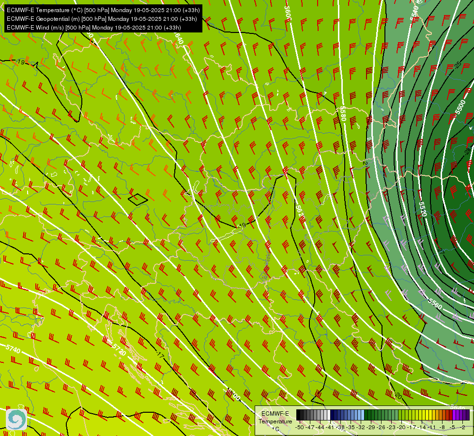474x436 pixels.
Task: Click the -32 tick on the temperature legend
Action: (361, 428)
